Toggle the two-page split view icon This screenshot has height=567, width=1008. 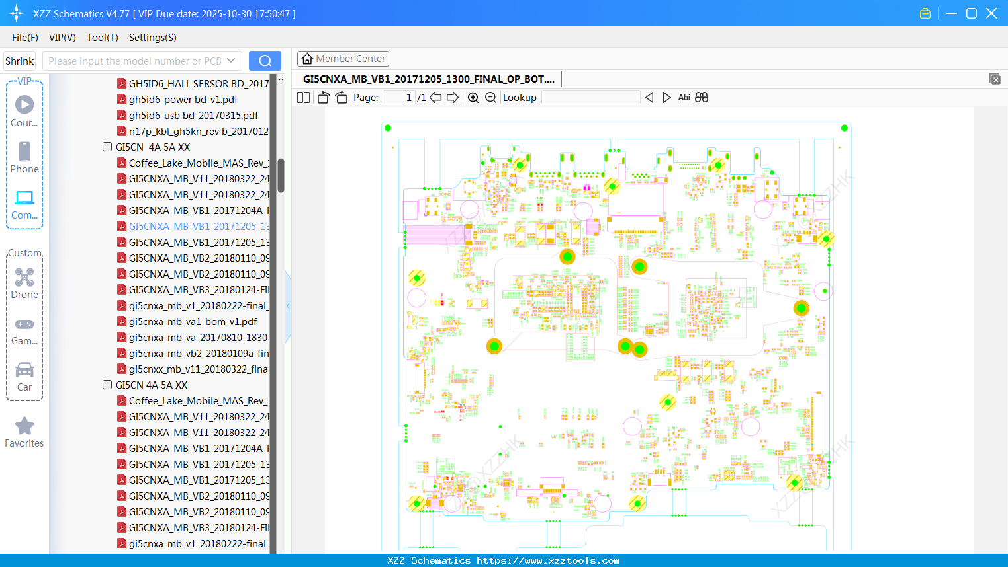tap(304, 98)
